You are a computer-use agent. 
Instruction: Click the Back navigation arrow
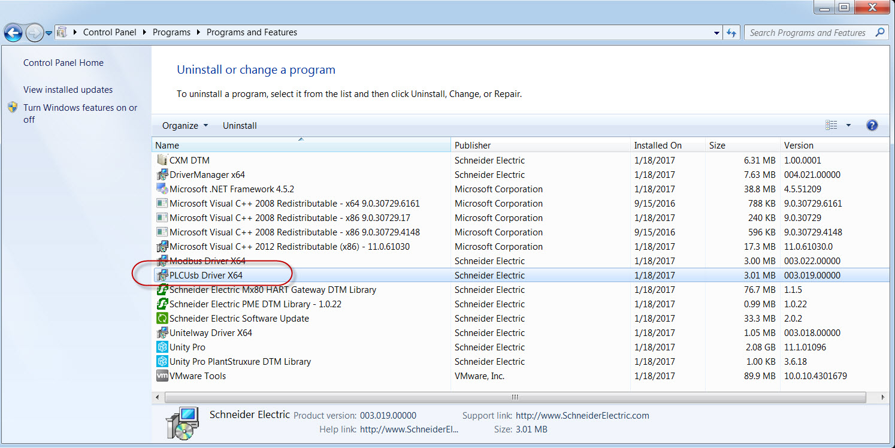click(x=14, y=32)
